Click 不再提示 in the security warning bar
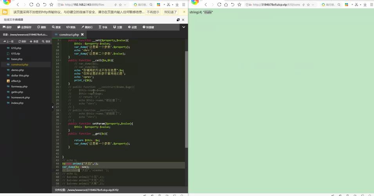Screen dimensions: 374x196 pos(153,12)
